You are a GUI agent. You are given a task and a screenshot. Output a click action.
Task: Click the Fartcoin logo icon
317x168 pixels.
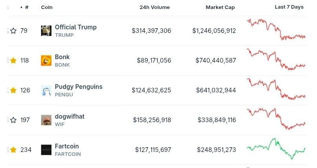[46, 150]
